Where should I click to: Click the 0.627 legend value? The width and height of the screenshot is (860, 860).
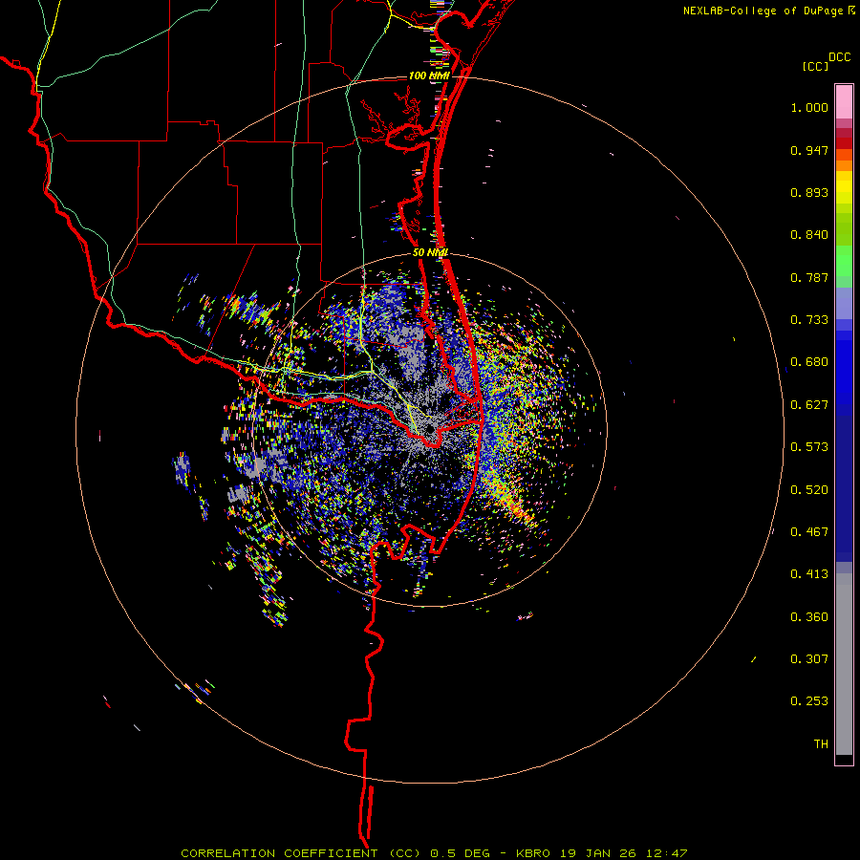click(x=809, y=405)
